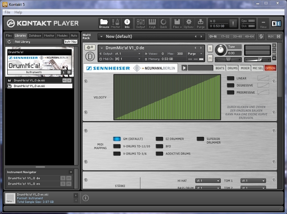Open DrumMic'a! V1_0 de instrument dropdown

[x=101, y=48]
